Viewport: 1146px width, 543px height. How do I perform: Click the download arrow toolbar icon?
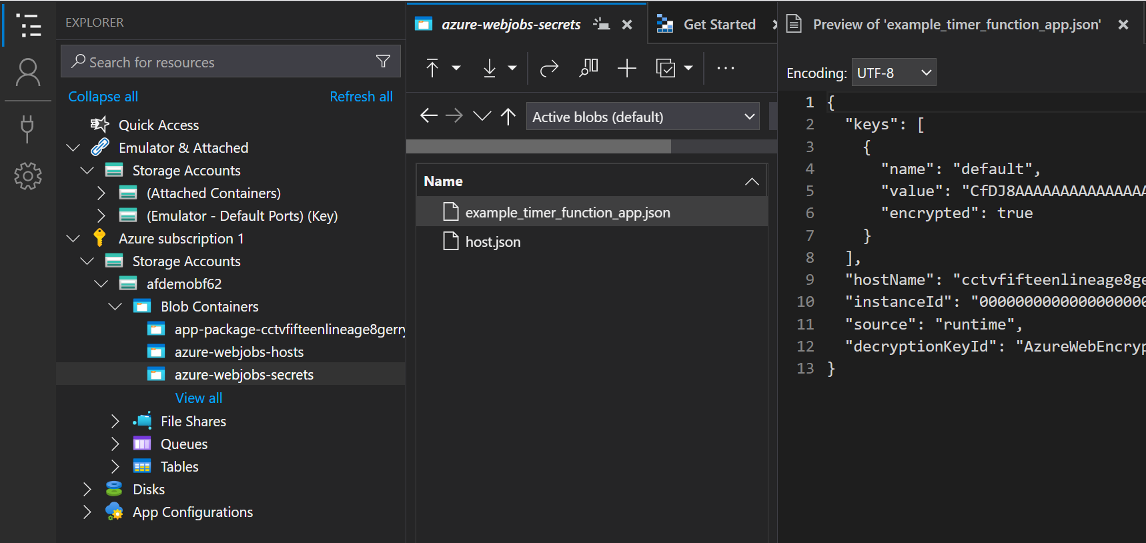[x=490, y=68]
